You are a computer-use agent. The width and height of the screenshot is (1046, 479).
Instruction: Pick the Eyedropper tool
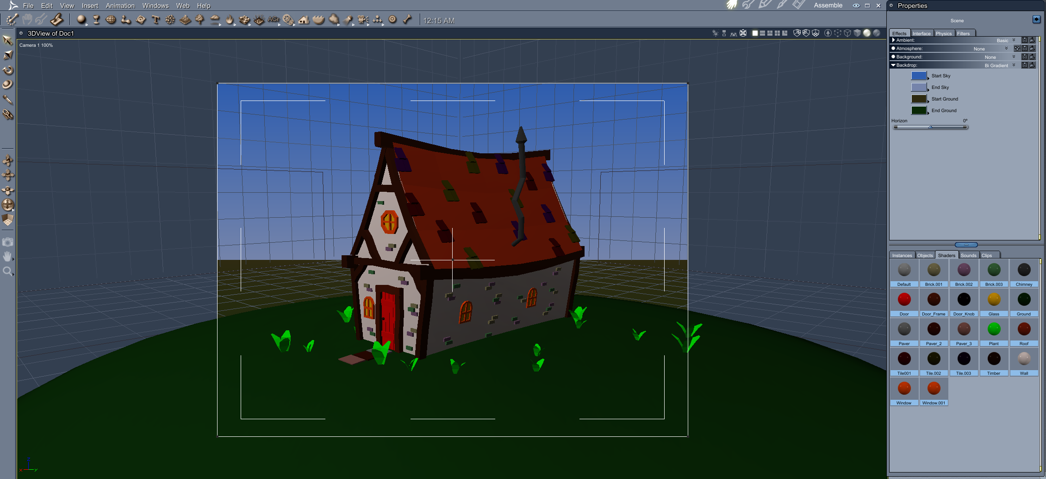8,100
